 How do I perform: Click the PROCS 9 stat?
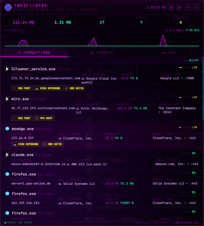141,21
